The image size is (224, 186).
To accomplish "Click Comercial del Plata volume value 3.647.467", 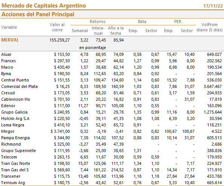I will click(x=213, y=86).
